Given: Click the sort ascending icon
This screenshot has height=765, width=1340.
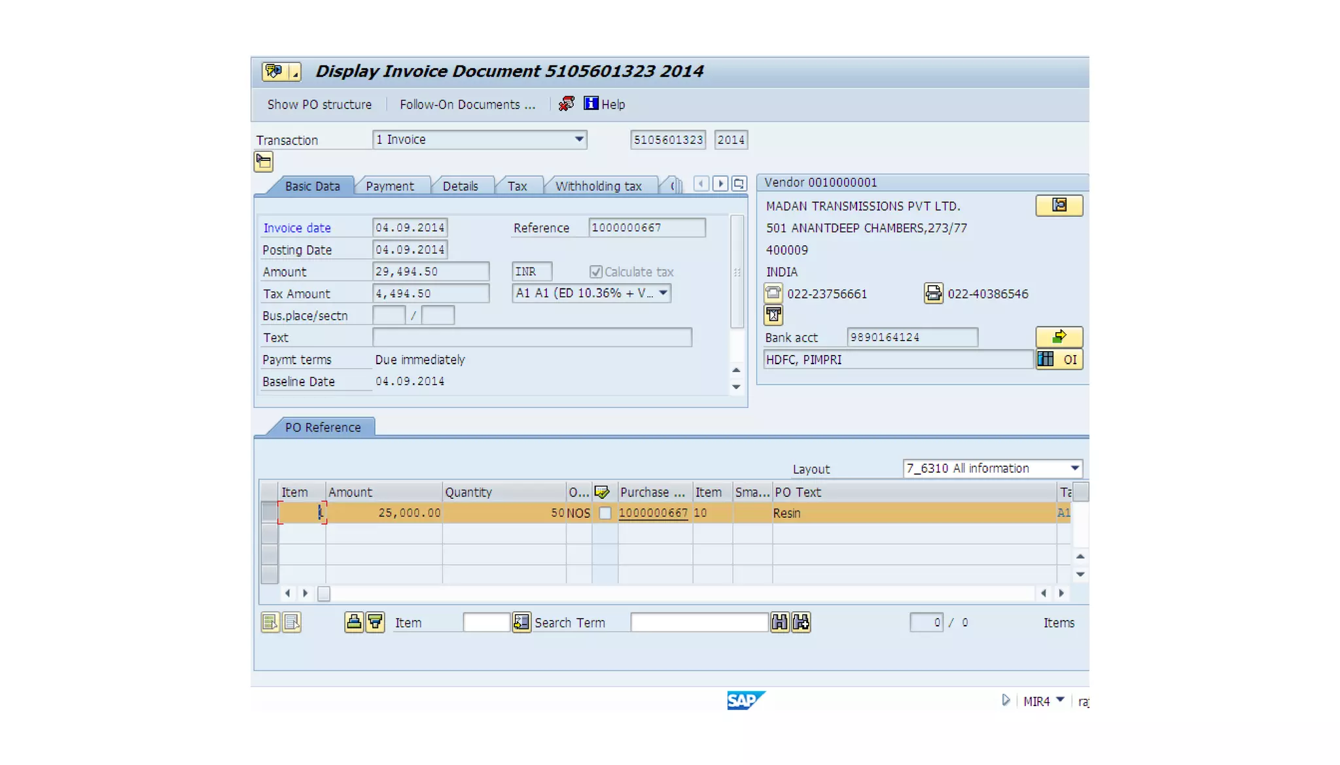Looking at the screenshot, I should pyautogui.click(x=354, y=622).
